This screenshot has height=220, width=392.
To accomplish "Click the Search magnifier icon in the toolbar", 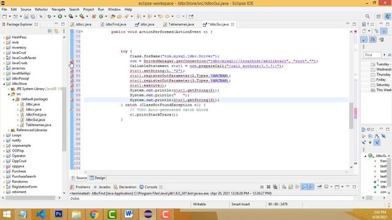I will [x=367, y=16].
